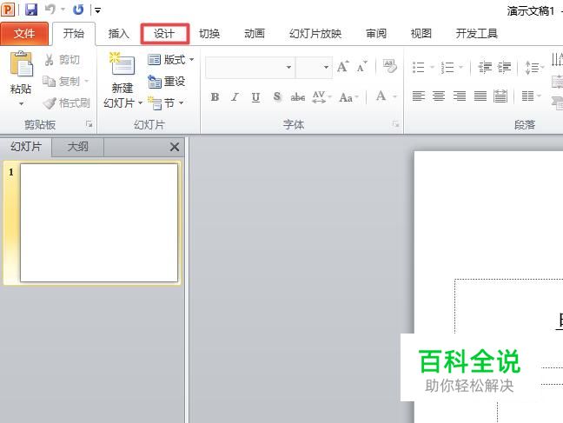Open the 幻灯片放映 (Slide Show) tab
Viewport: 563px width, 423px height.
[x=315, y=34]
